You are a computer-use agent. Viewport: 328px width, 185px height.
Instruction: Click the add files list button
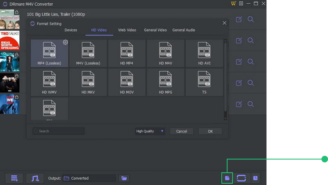coord(14,178)
